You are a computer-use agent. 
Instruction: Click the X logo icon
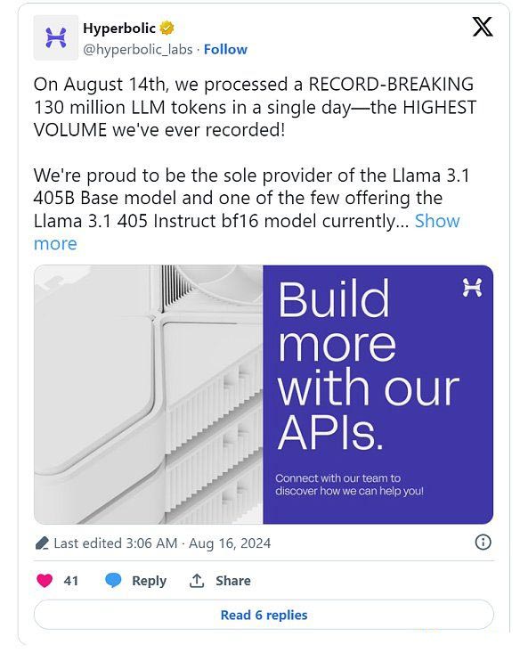[x=483, y=27]
